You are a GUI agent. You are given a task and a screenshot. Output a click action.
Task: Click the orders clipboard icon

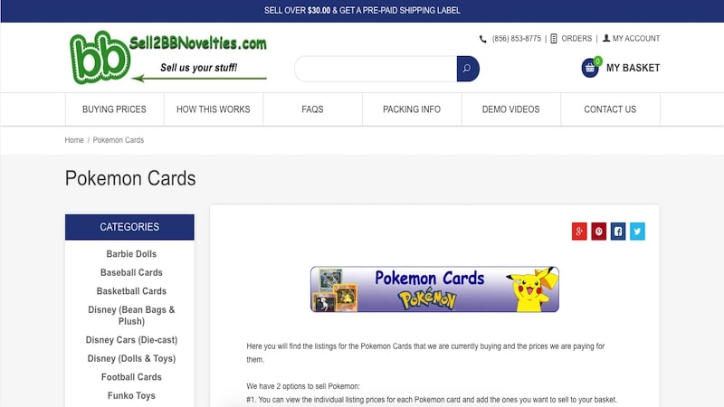(554, 38)
